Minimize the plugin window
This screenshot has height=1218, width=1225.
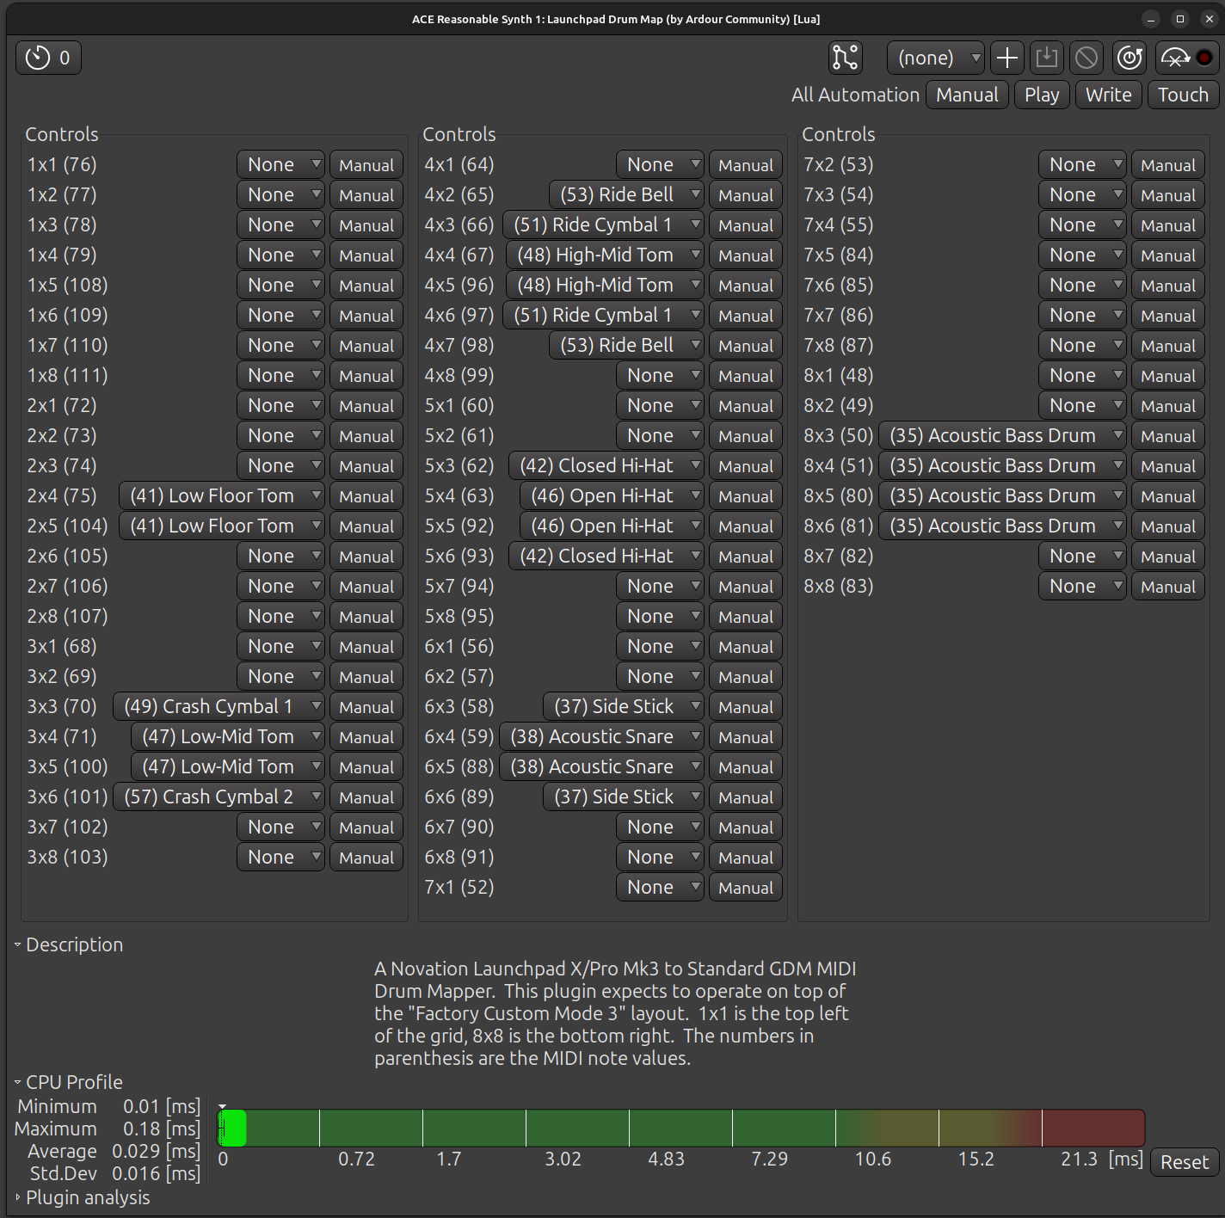click(x=1151, y=19)
